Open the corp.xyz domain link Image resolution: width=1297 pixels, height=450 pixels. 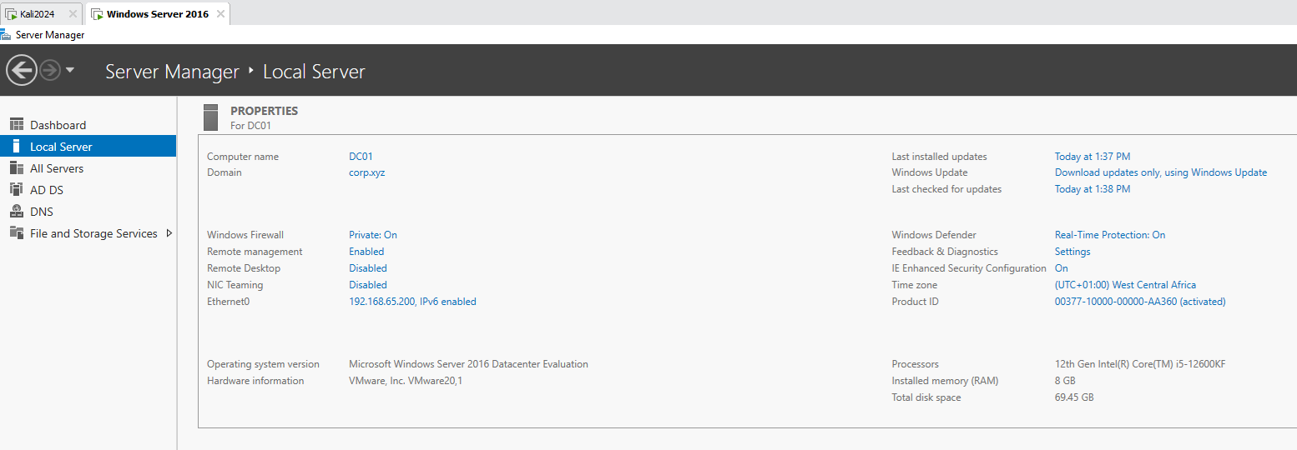coord(366,172)
